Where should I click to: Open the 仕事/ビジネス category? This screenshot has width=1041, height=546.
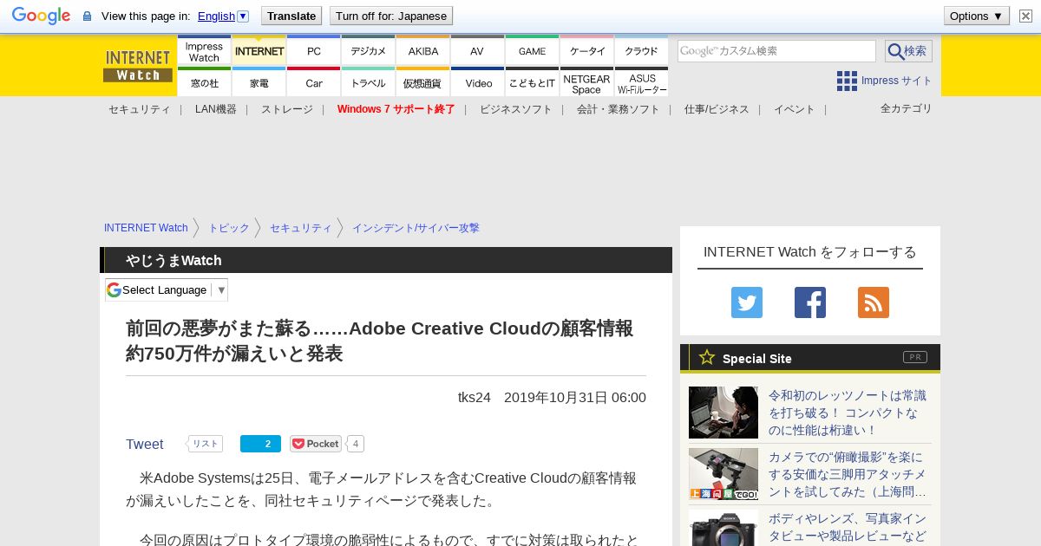pyautogui.click(x=717, y=109)
